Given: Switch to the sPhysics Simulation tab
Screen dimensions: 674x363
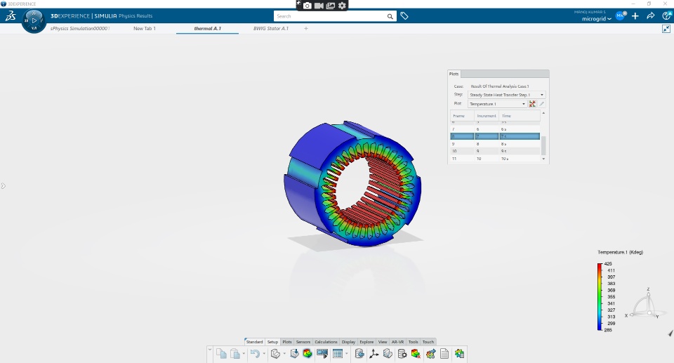Looking at the screenshot, I should tap(80, 28).
